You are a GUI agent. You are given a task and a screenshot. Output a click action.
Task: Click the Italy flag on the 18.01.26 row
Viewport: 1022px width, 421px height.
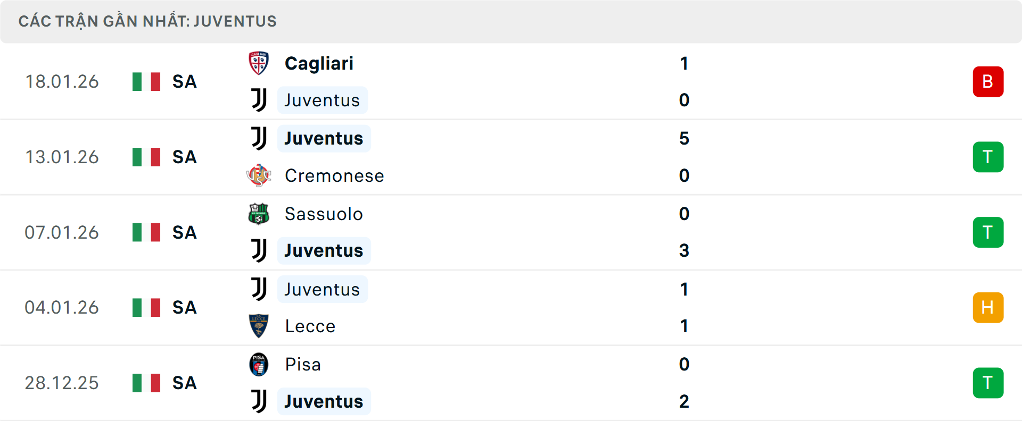point(146,82)
